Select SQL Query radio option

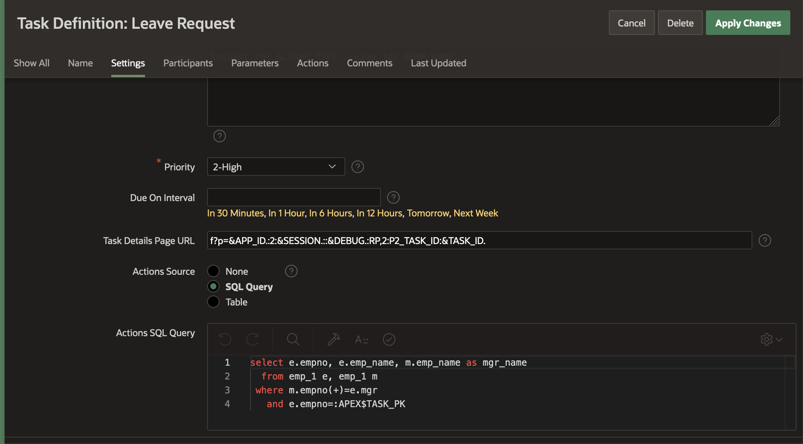[213, 287]
